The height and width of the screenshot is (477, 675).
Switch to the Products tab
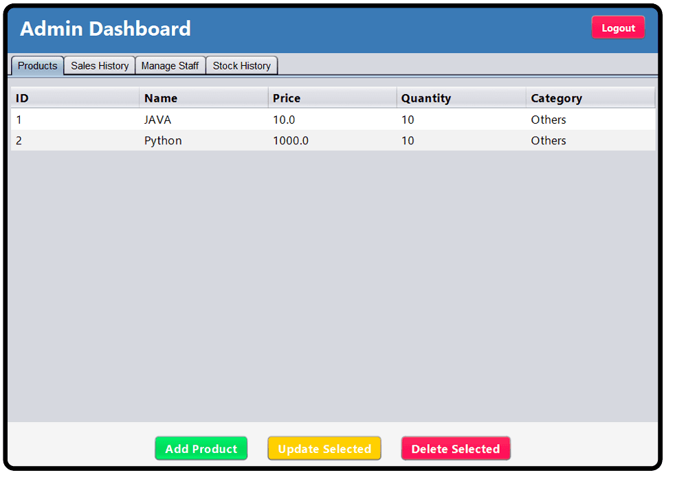(38, 66)
